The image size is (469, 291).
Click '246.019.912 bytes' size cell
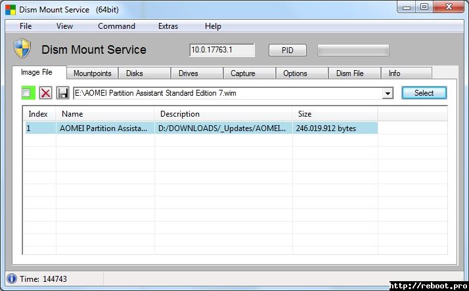[x=335, y=128]
